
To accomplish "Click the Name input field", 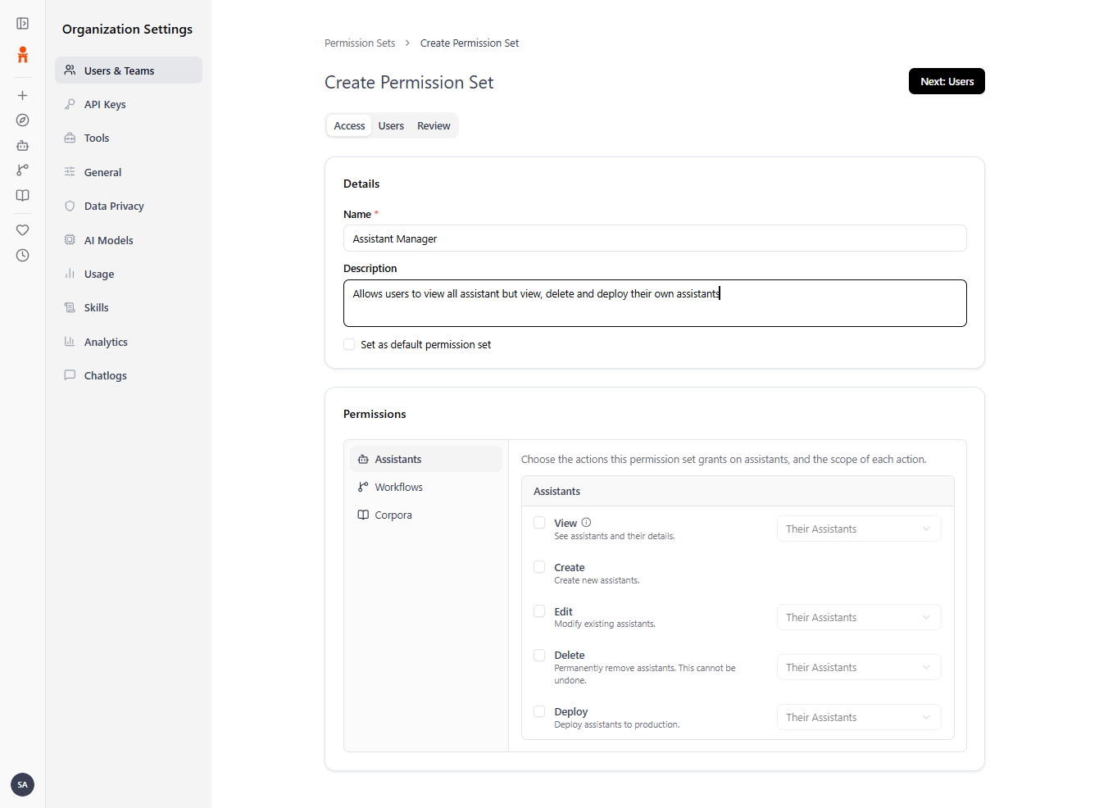I will tap(655, 238).
